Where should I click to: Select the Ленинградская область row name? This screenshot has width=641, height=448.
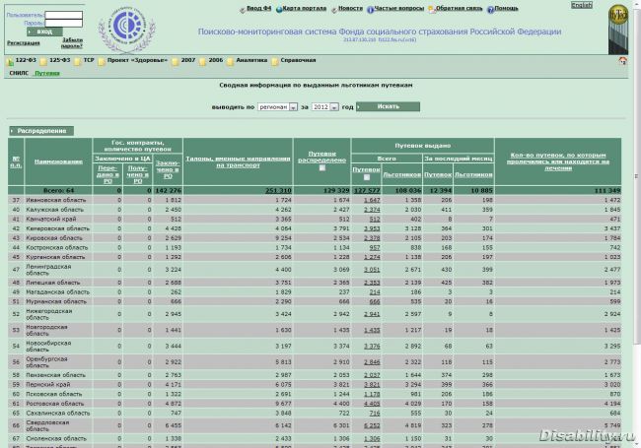(48, 270)
